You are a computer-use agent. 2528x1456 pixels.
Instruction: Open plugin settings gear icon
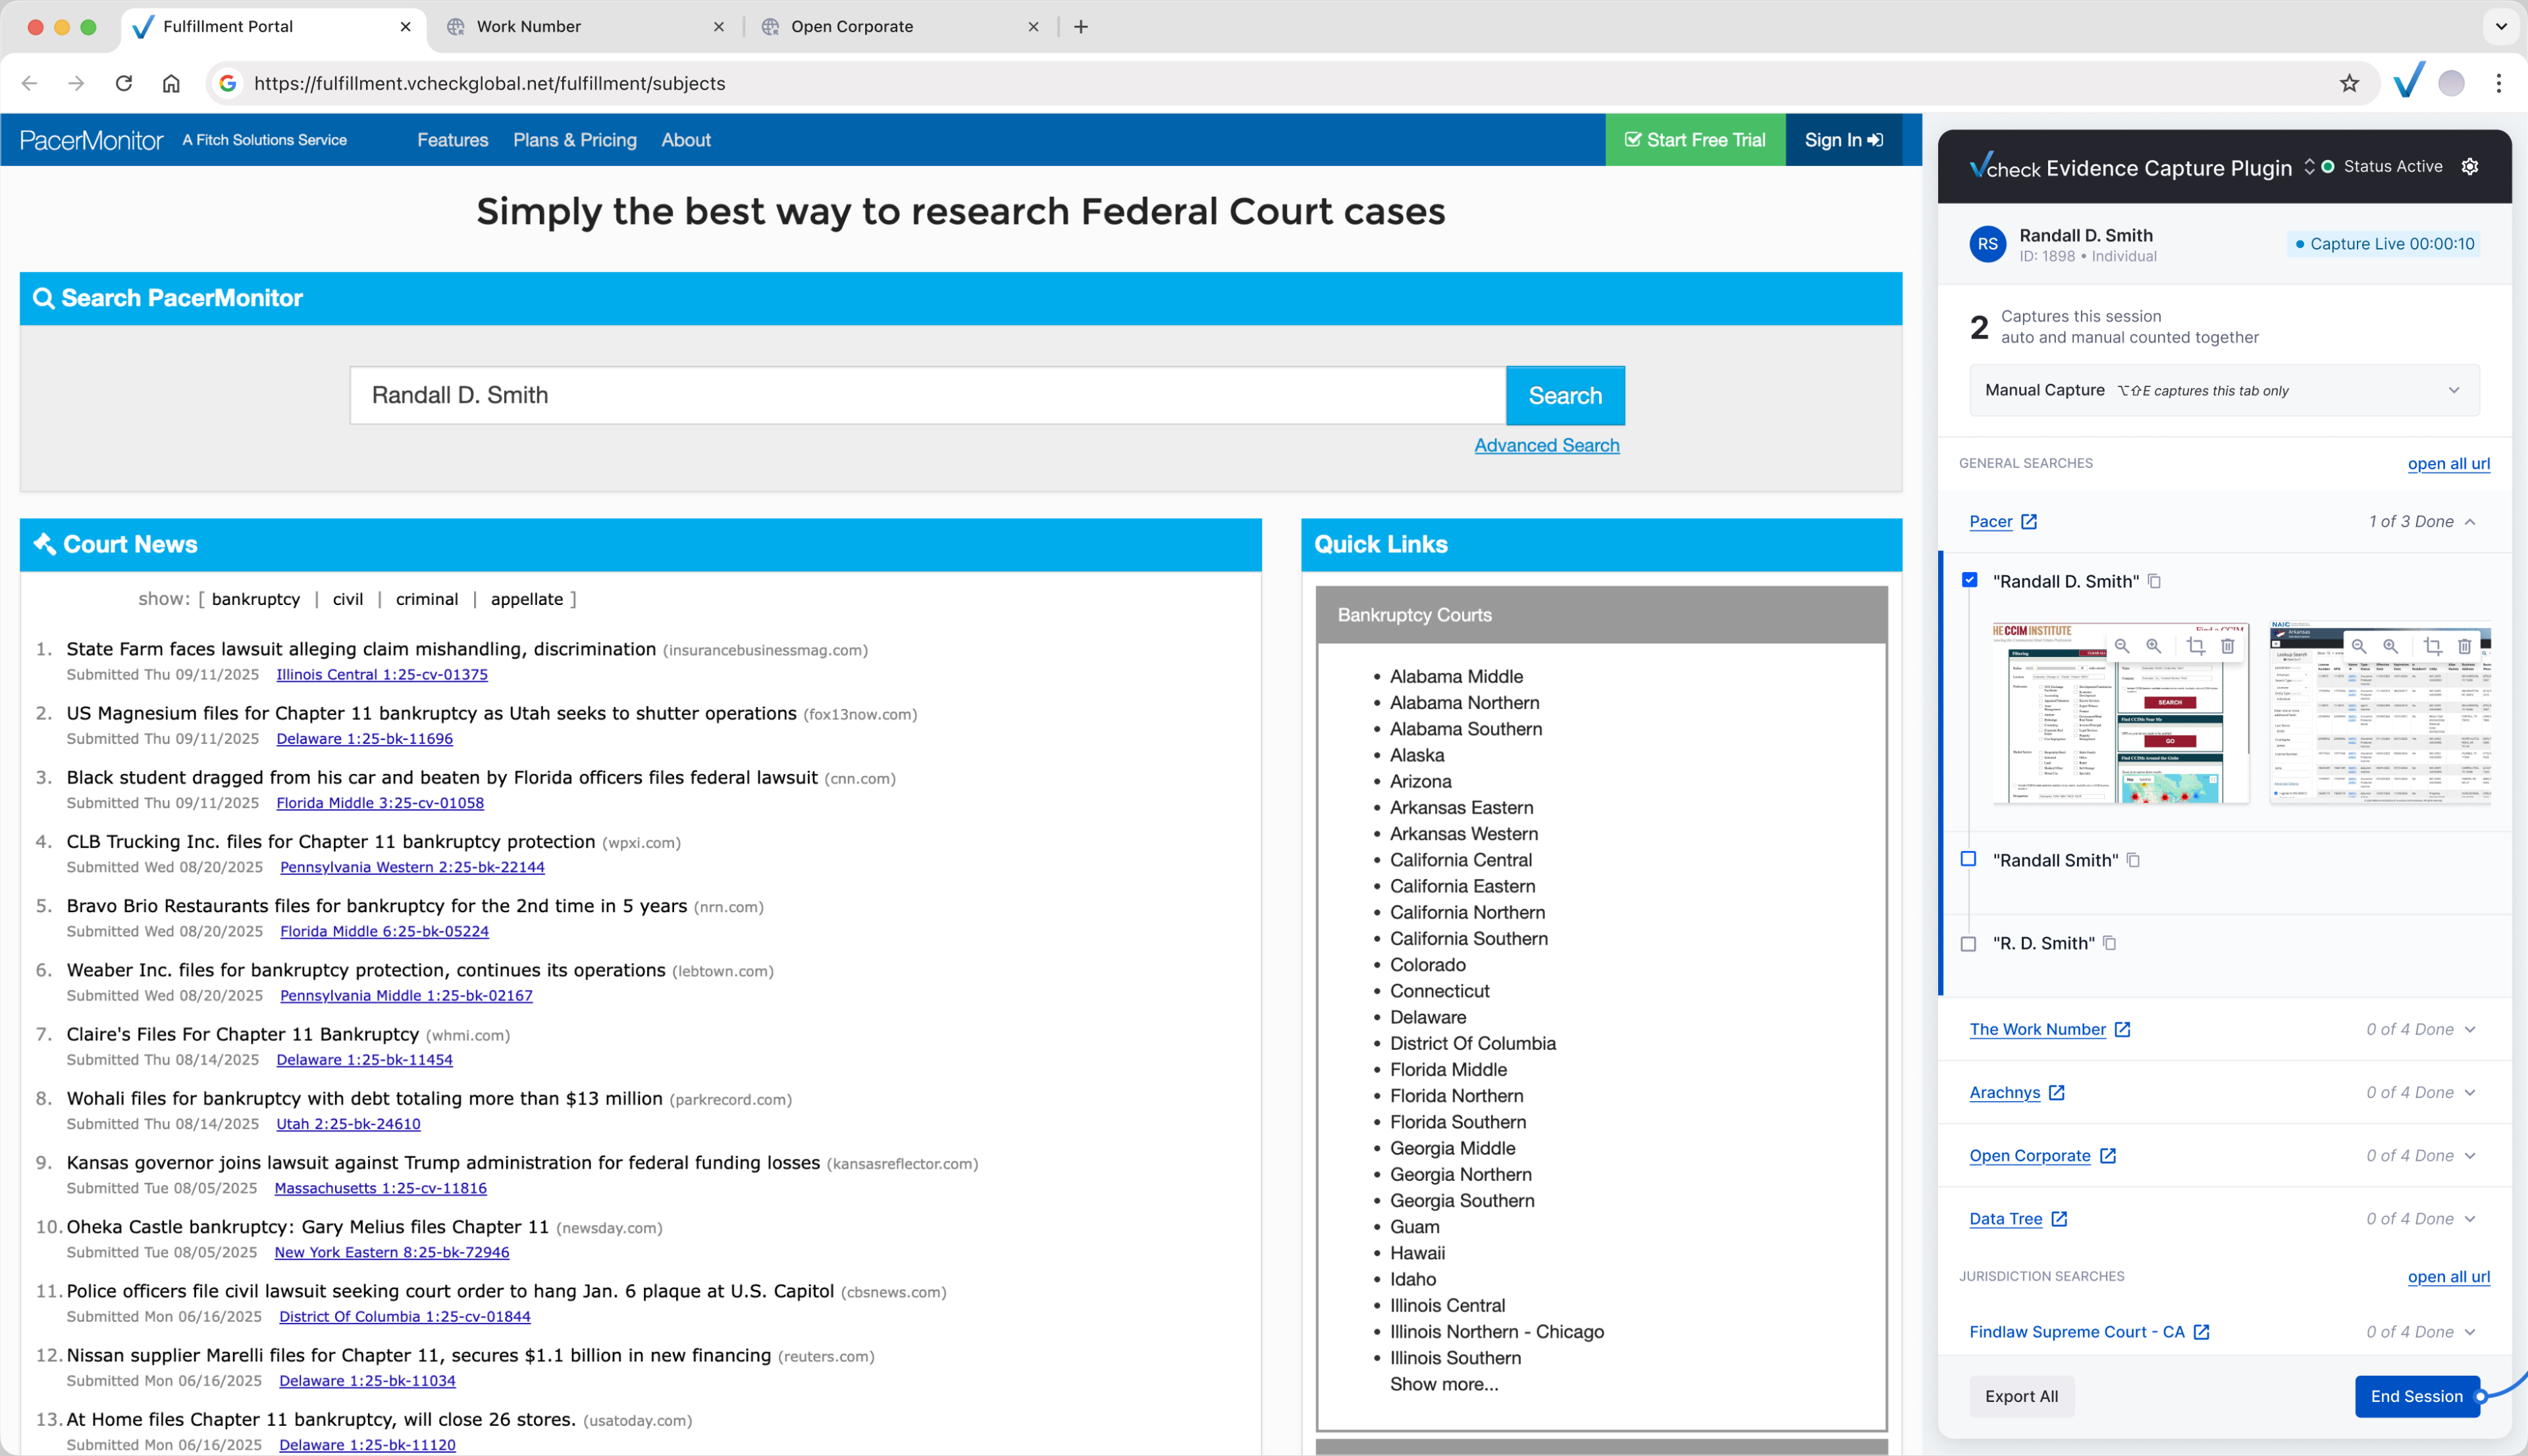click(2471, 166)
